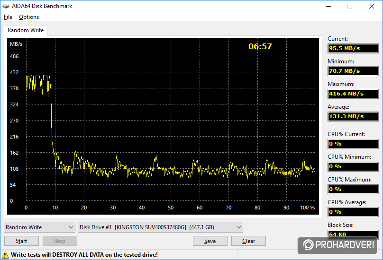The width and height of the screenshot is (383, 260).
Task: Open the File menu
Action: pos(8,17)
